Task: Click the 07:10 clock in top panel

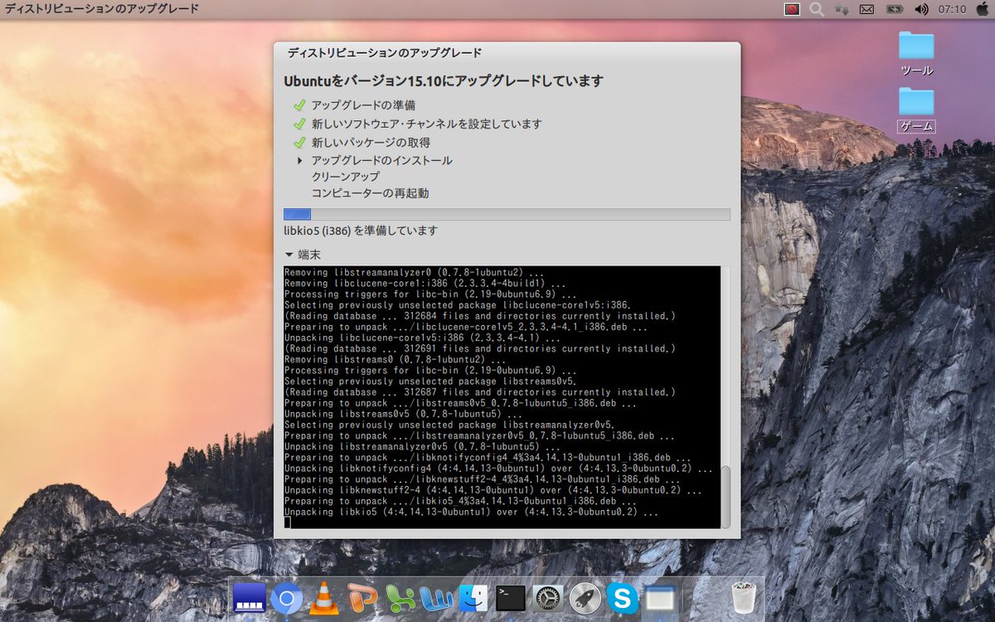Action: pyautogui.click(x=953, y=10)
